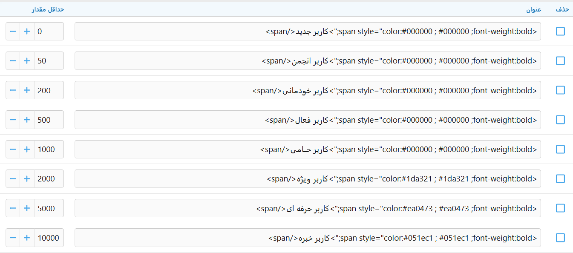573x253 pixels.
Task: Click the حداقل مقدار column header
Action: click(48, 9)
